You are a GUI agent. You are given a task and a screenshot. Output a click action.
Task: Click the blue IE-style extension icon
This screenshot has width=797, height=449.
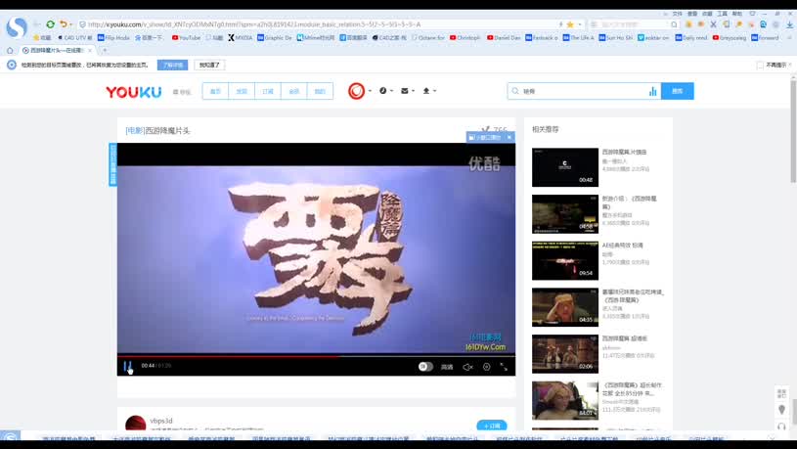tap(763, 24)
